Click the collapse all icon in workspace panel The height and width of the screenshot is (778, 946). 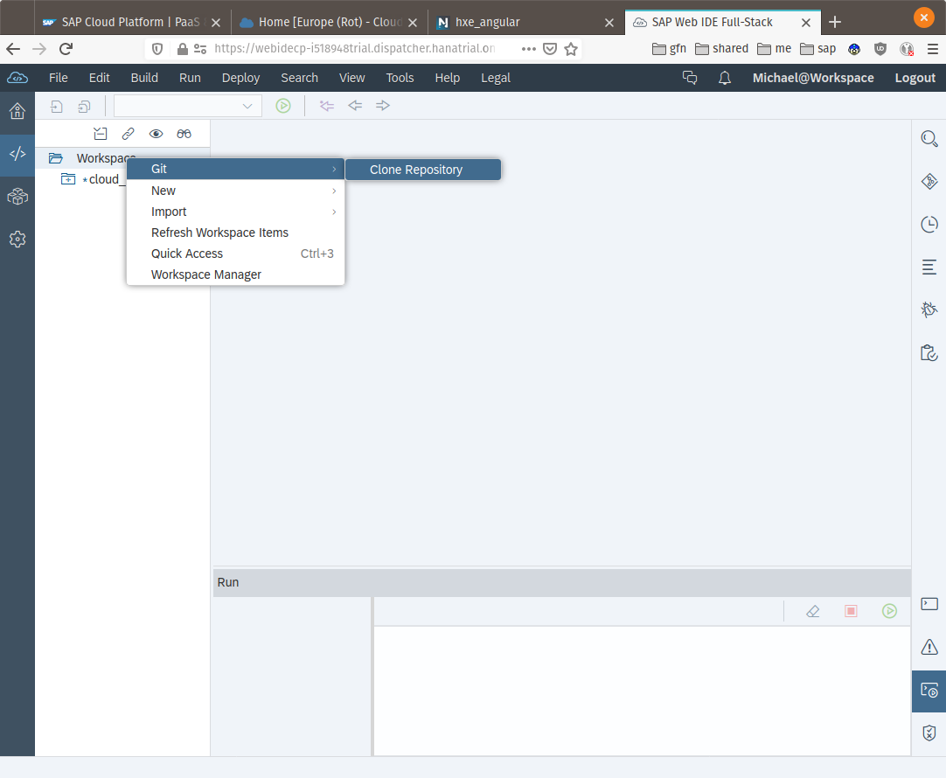[101, 134]
